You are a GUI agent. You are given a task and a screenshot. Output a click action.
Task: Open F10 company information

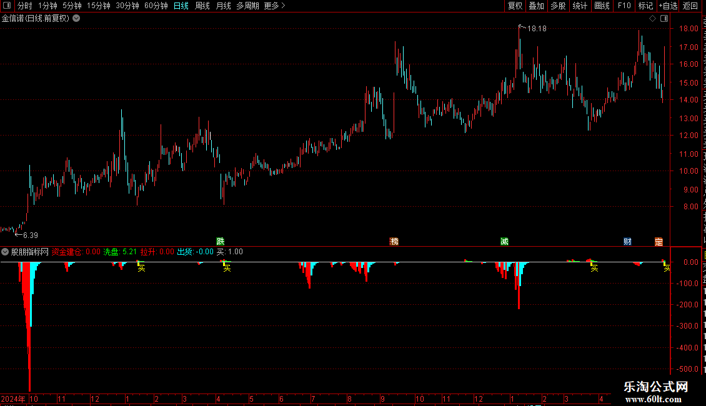624,6
